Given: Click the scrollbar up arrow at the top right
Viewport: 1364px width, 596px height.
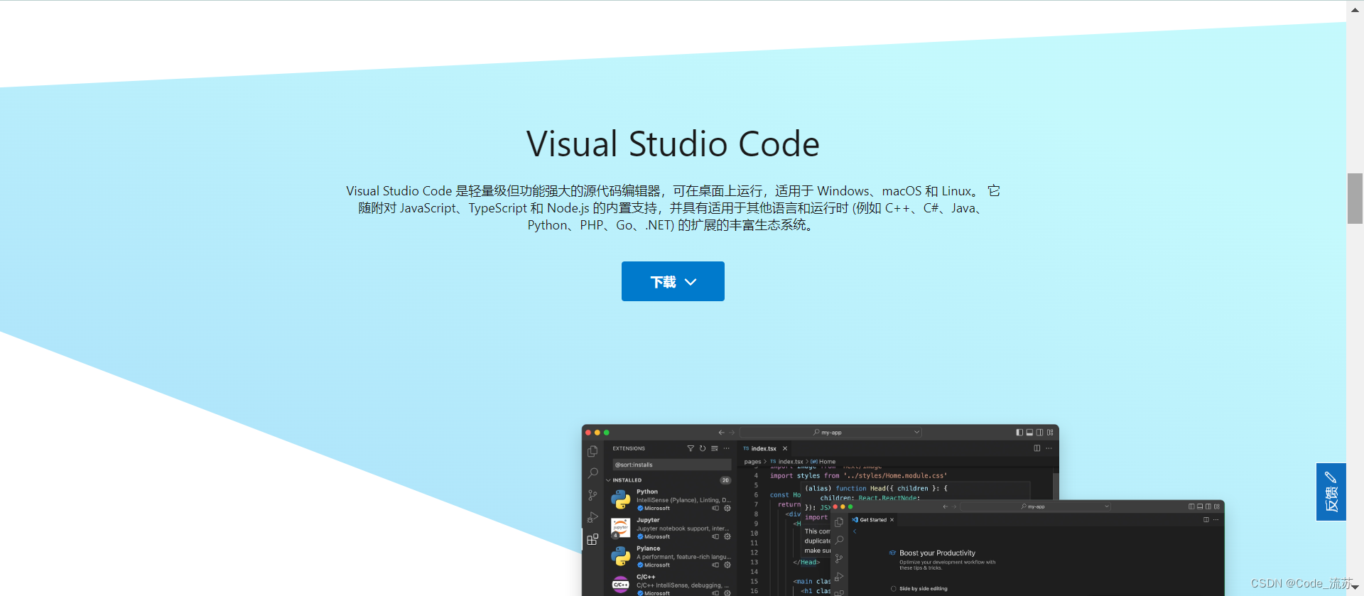Looking at the screenshot, I should pyautogui.click(x=1355, y=9).
